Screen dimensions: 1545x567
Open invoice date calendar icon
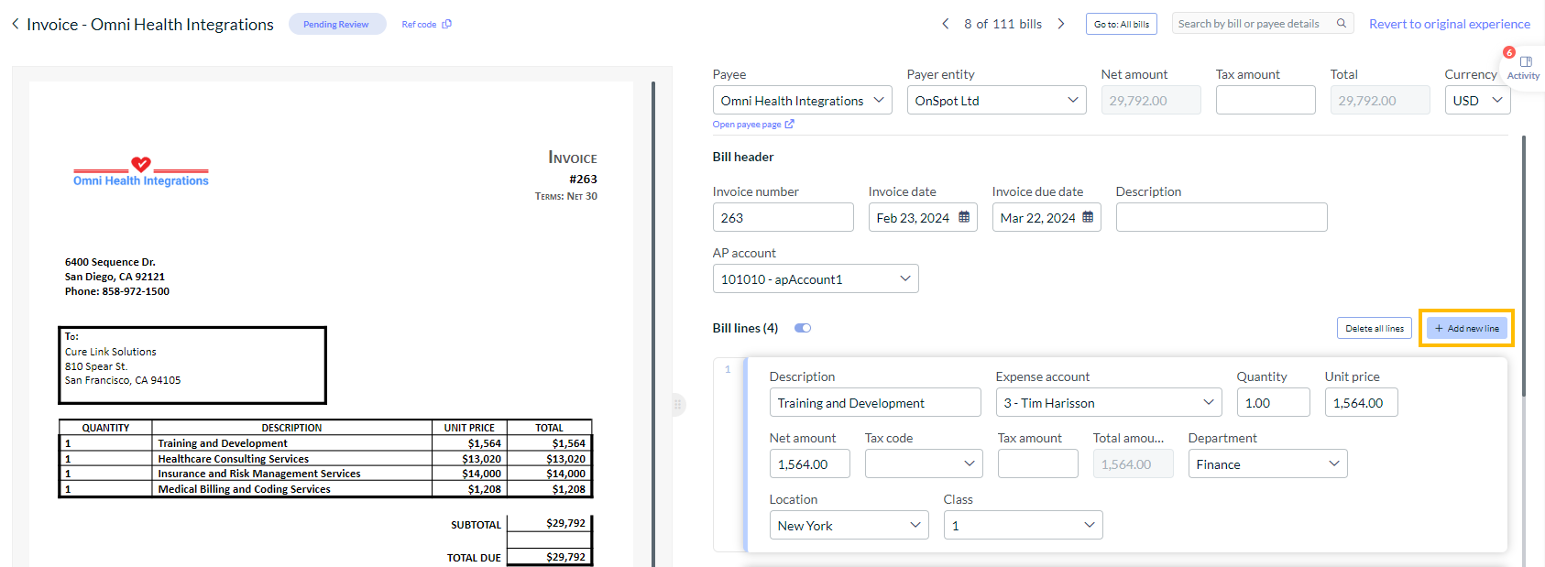pyautogui.click(x=964, y=217)
